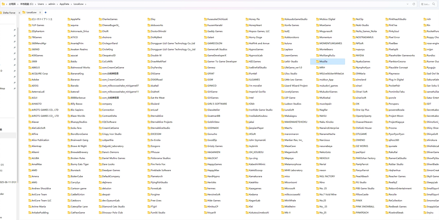Select the Diamond Cats Studio folder
The width and height of the screenshot is (439, 220).
point(112,207)
